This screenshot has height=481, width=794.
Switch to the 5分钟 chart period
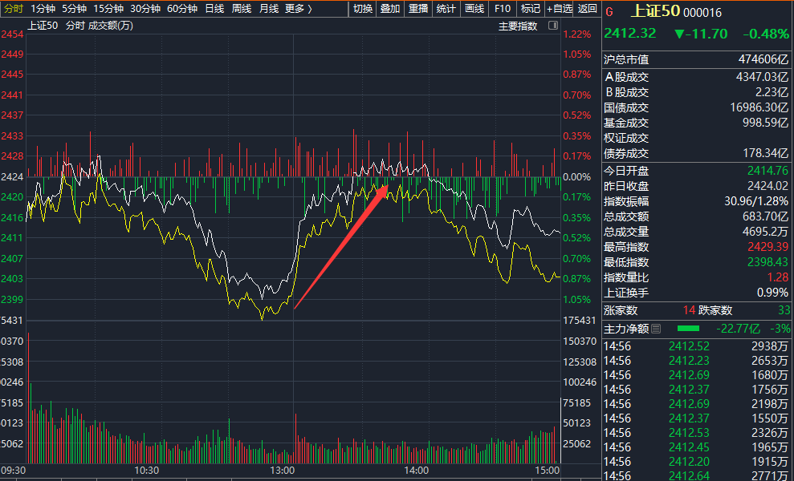(74, 9)
